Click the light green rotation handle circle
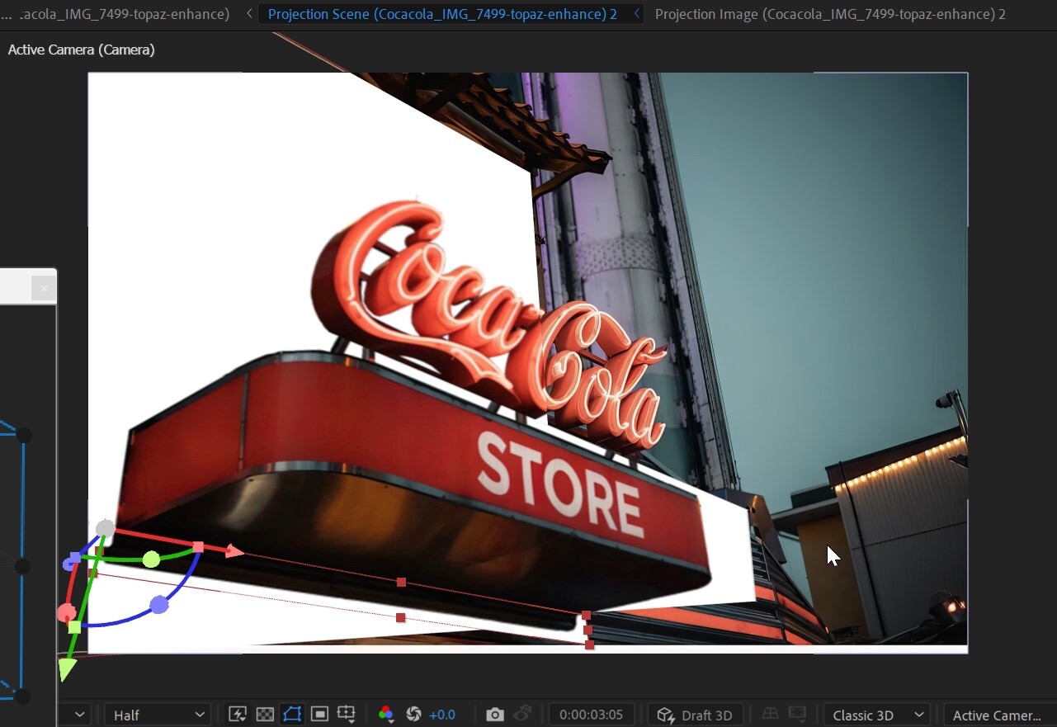Screen dimensions: 1057x727 point(151,559)
